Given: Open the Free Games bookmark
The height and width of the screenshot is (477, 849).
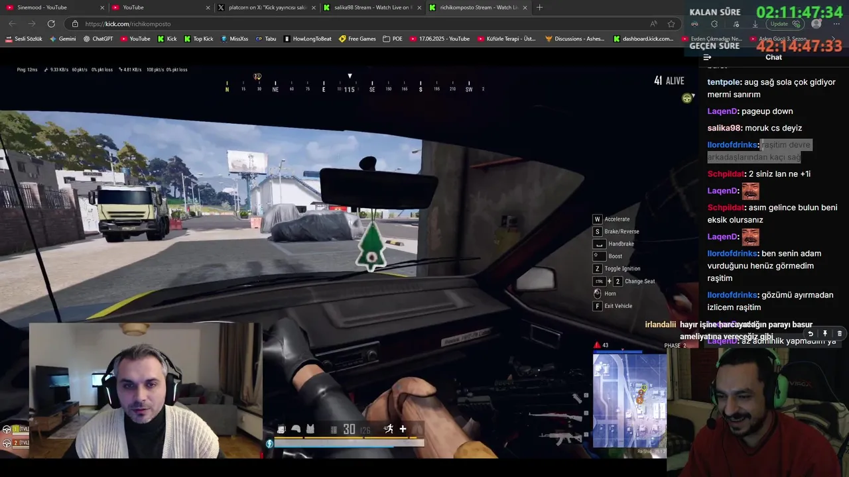Looking at the screenshot, I should [358, 39].
